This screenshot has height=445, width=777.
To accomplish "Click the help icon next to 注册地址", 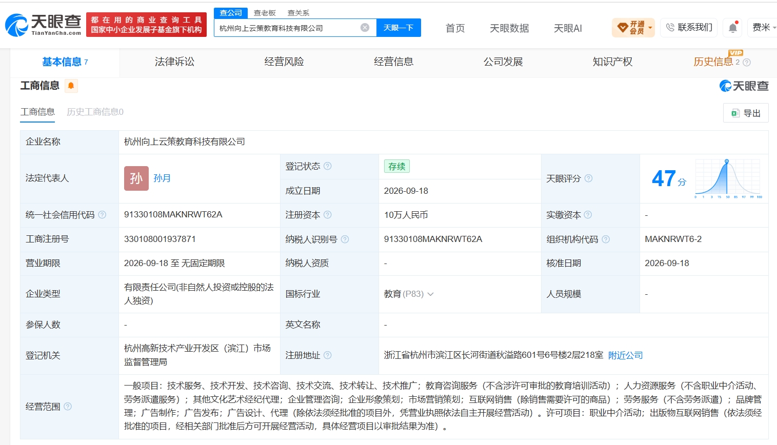I will tap(328, 355).
